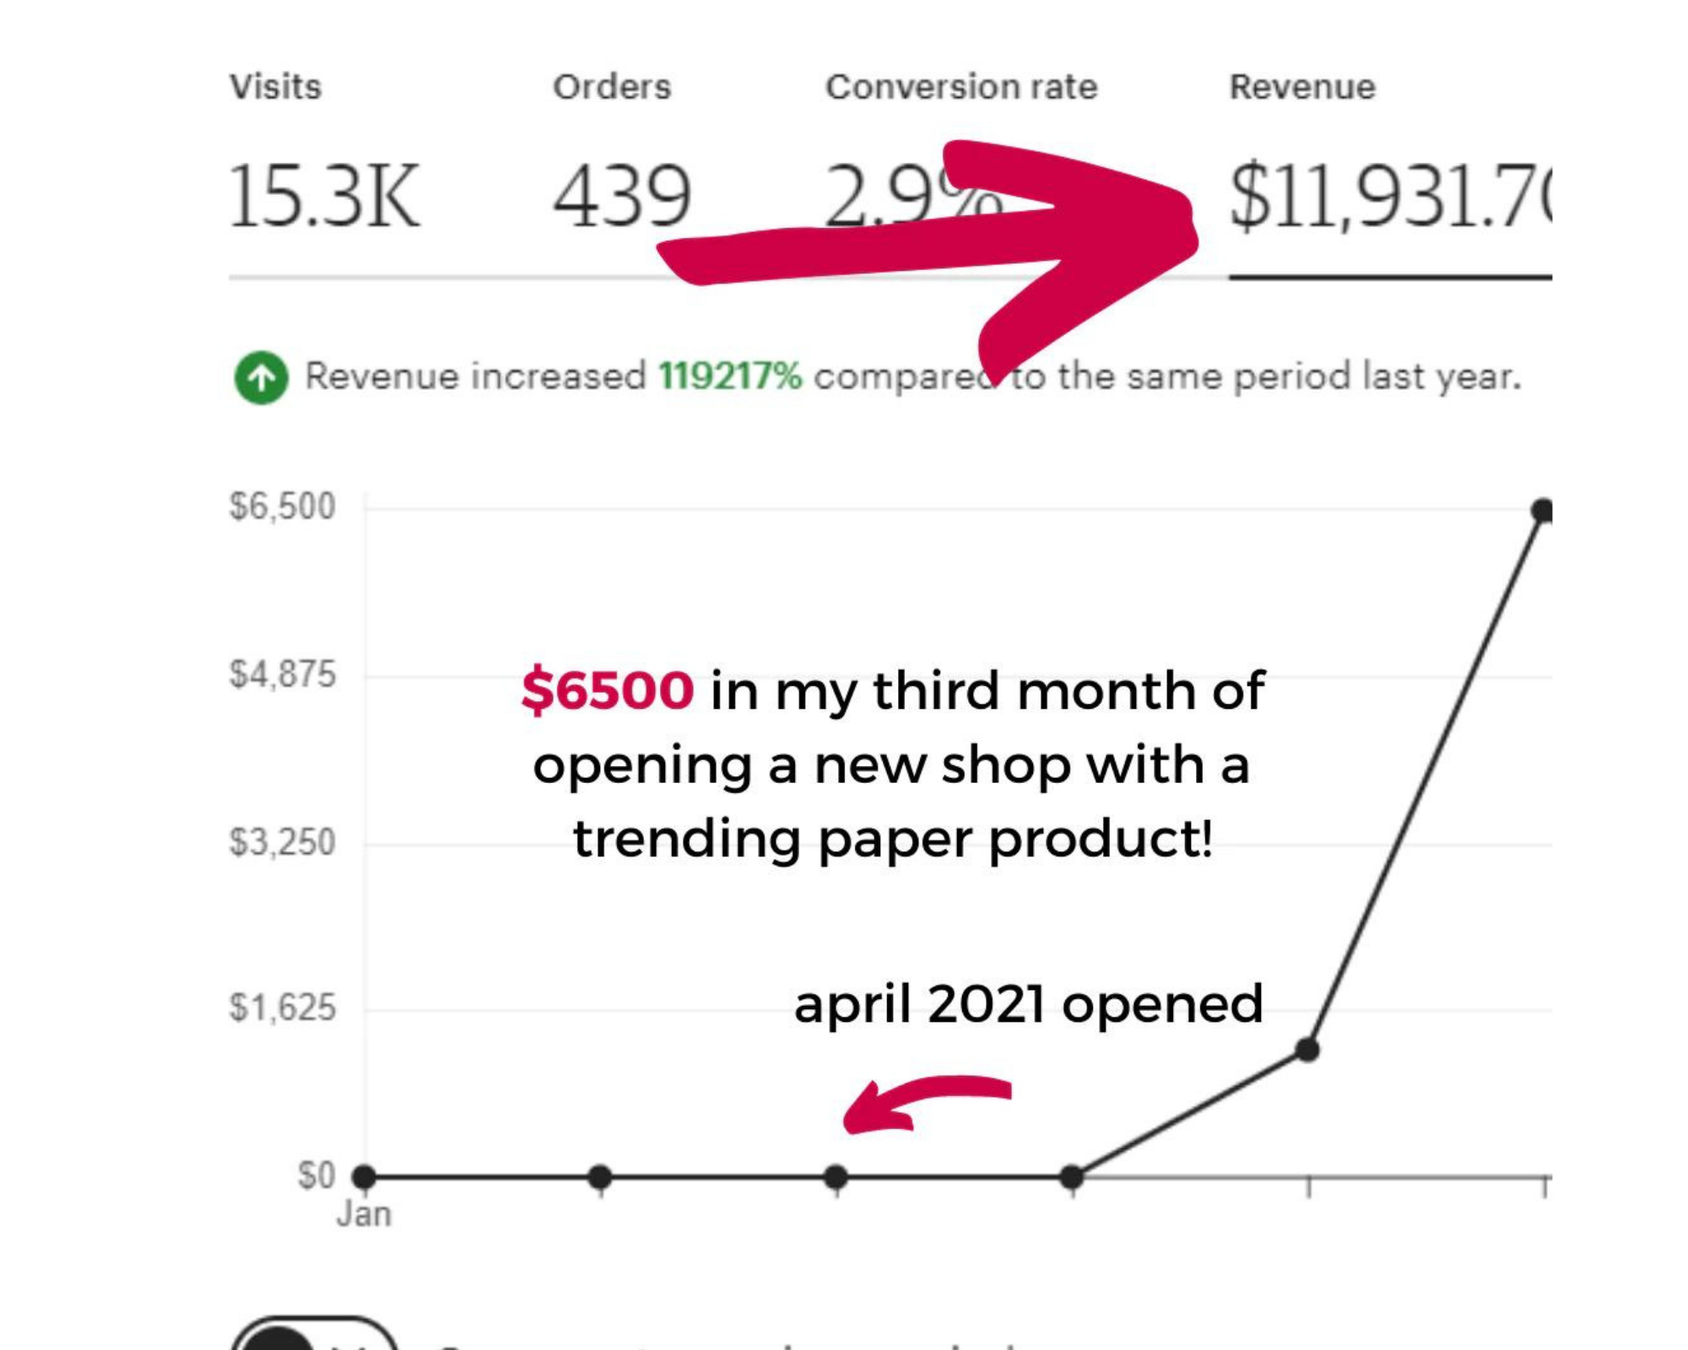Click the April data point at $0
Screen dimensions: 1688x1350
pyautogui.click(x=1072, y=1176)
